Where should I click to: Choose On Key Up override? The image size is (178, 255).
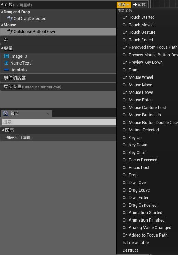click(x=132, y=138)
